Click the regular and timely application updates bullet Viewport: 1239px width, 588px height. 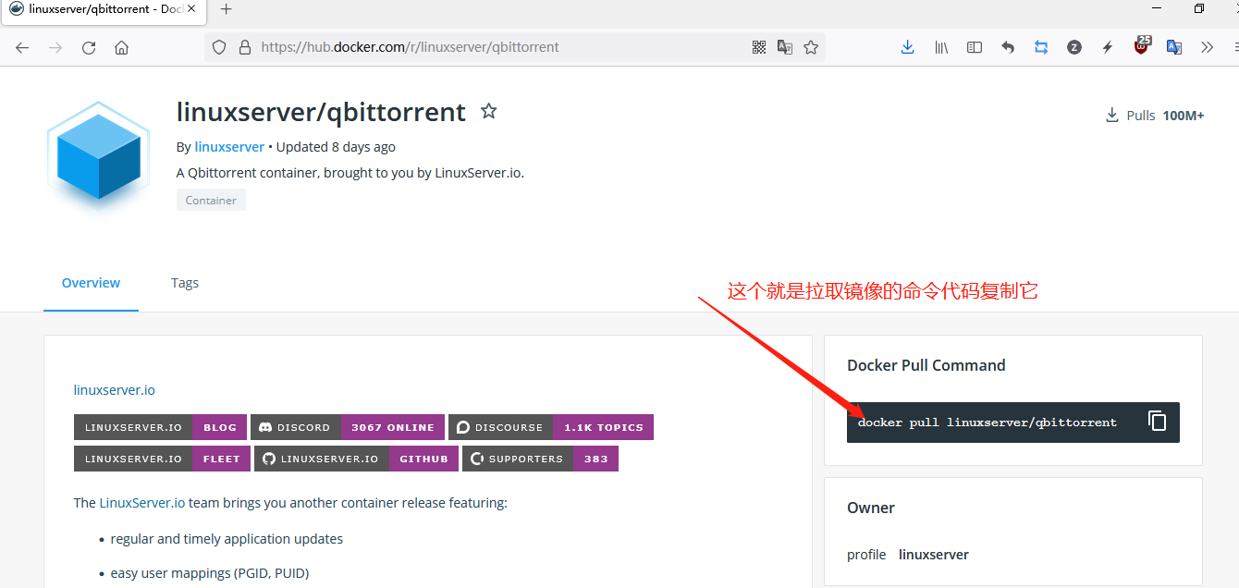click(227, 539)
